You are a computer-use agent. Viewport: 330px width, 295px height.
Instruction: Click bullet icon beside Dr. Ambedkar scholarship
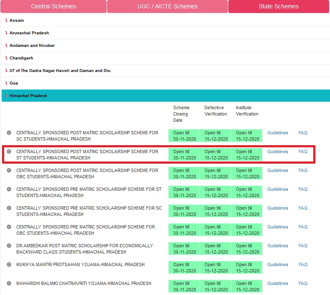[9, 246]
